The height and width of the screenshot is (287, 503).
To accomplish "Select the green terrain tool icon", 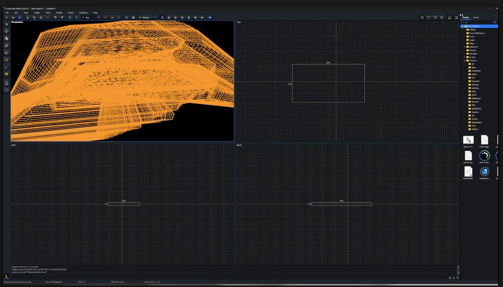I will coord(6,74).
